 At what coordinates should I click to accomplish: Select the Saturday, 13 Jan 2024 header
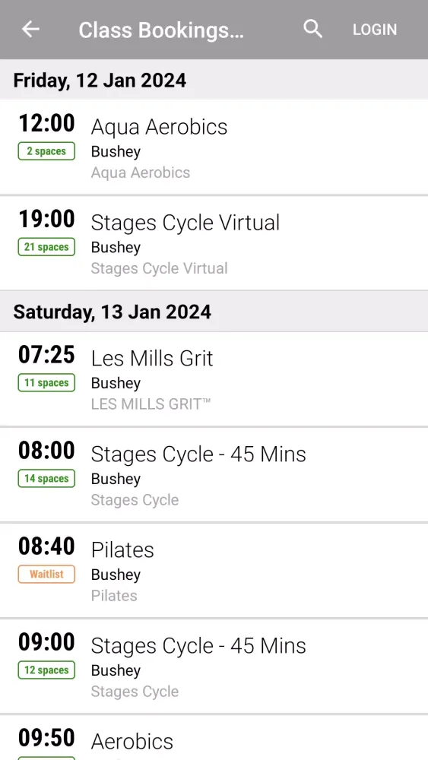[x=112, y=312]
